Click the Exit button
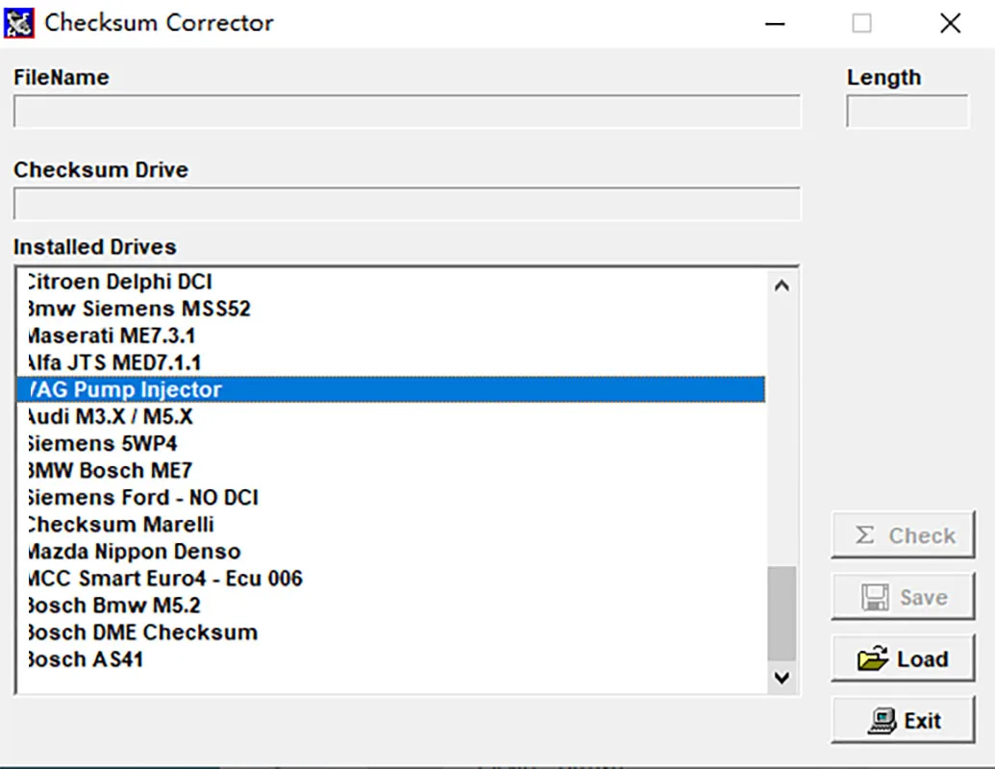This screenshot has width=995, height=769. pyautogui.click(x=903, y=720)
